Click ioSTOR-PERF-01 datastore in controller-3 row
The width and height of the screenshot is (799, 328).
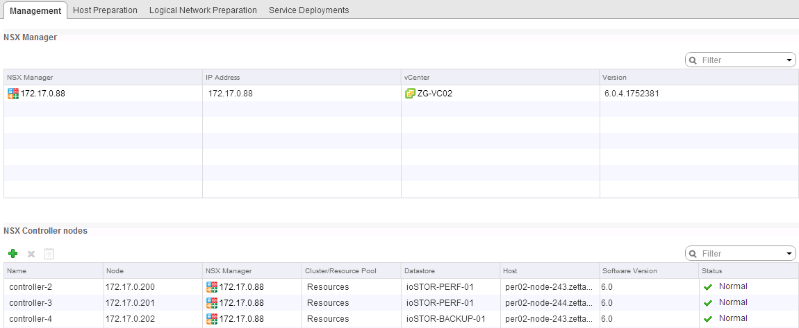[440, 303]
